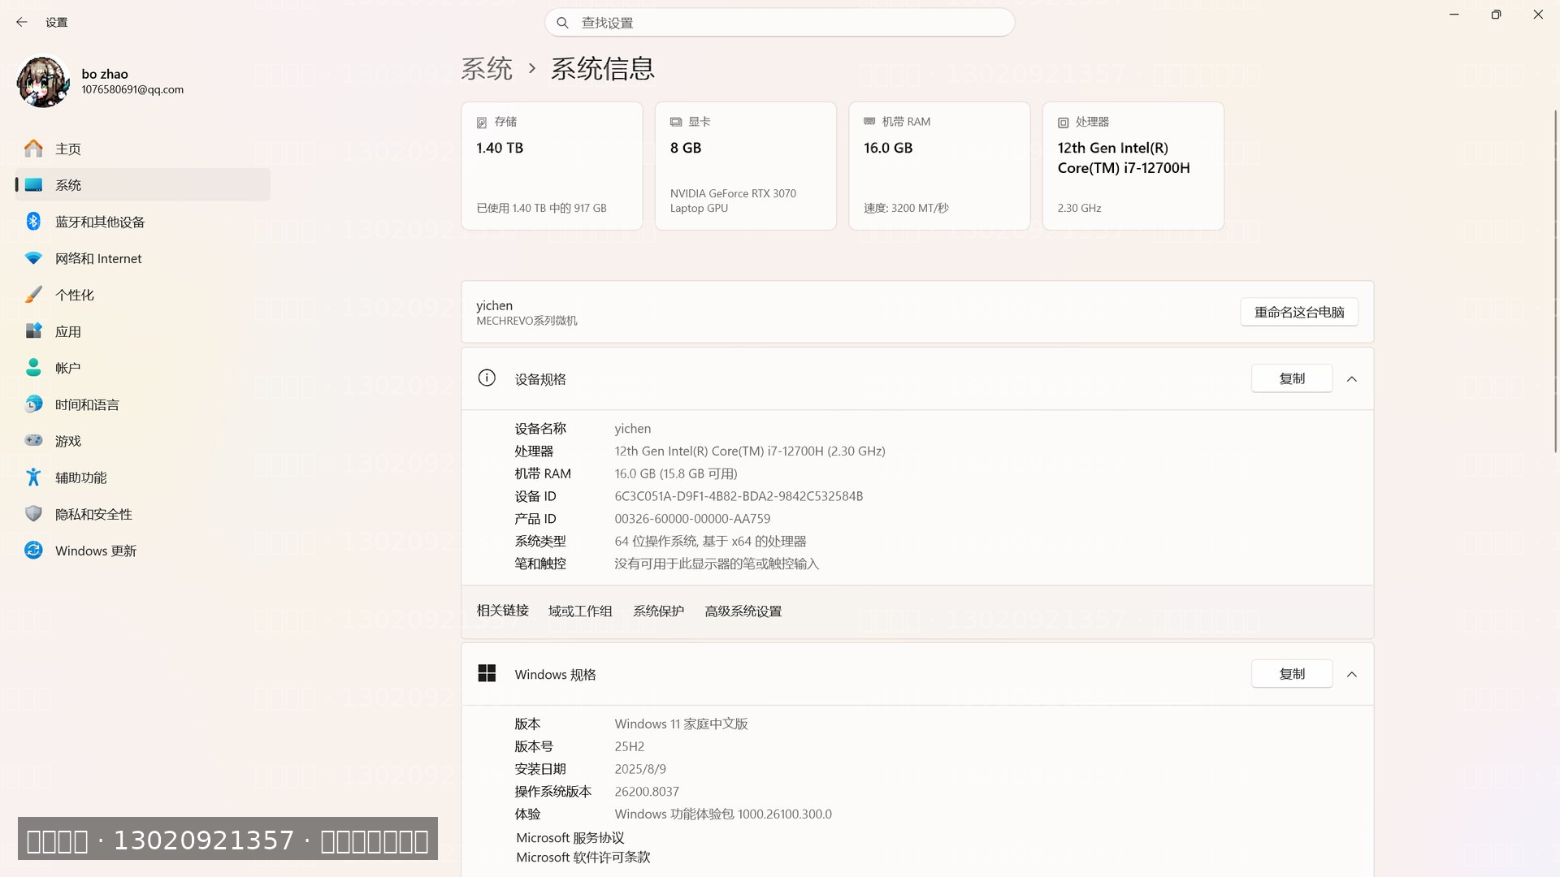Image resolution: width=1560 pixels, height=877 pixels.
Task: Select the Gaming controller icon
Action: click(x=33, y=440)
